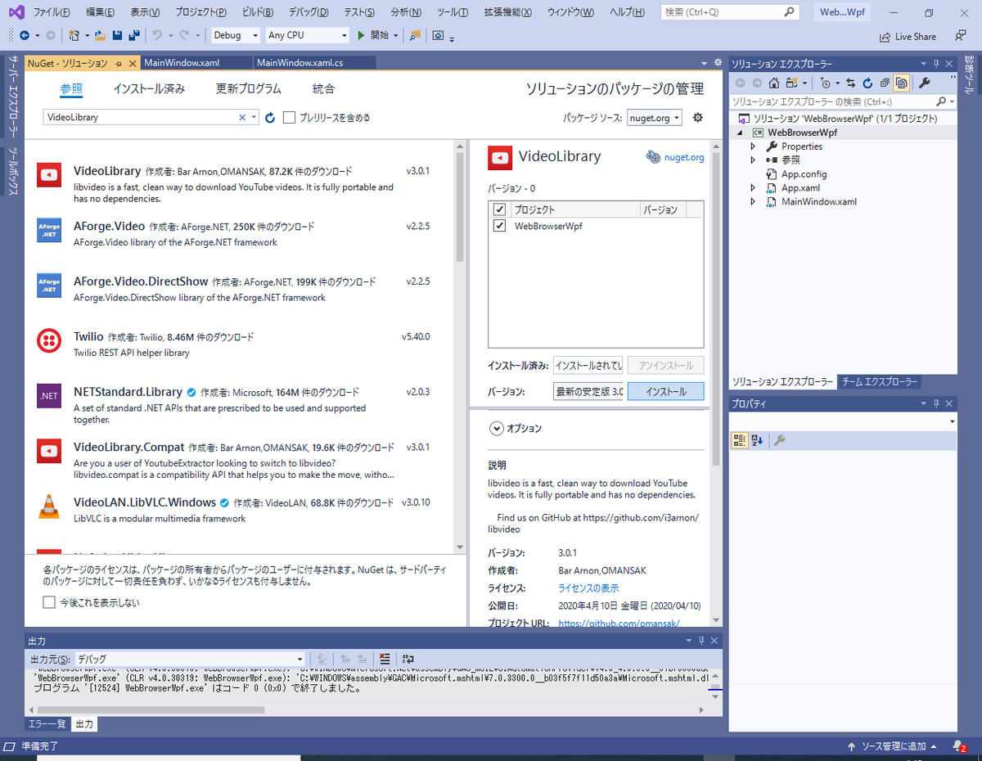The width and height of the screenshot is (982, 761).
Task: Click the Visual Studio search box
Action: 729,12
